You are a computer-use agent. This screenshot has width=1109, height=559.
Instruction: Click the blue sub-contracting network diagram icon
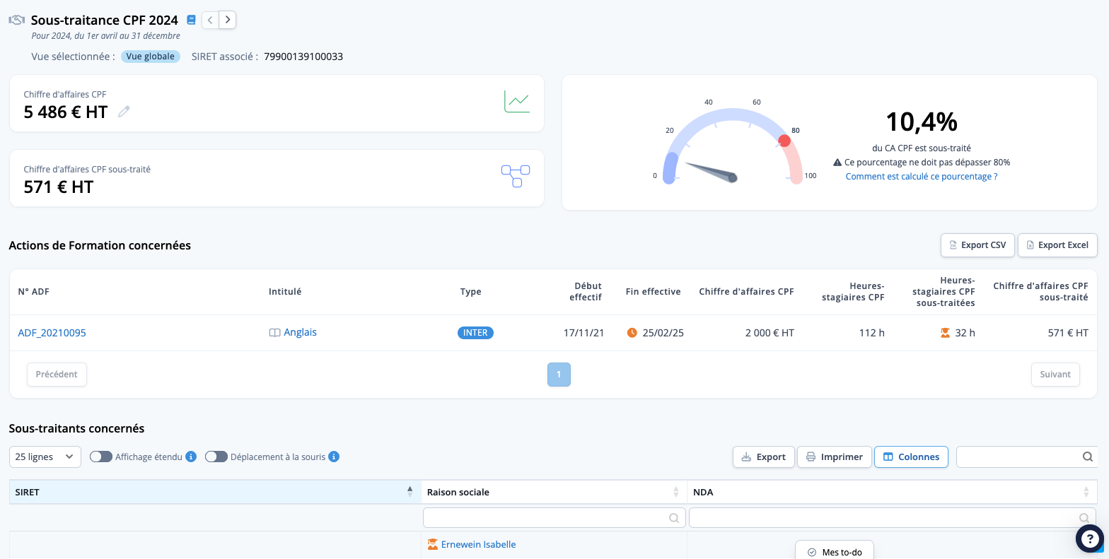point(516,176)
